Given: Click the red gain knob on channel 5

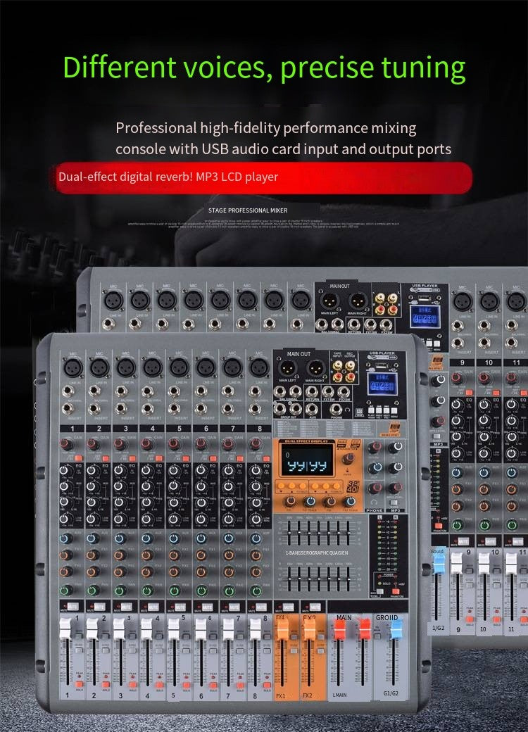Looking at the screenshot, I should (x=174, y=444).
